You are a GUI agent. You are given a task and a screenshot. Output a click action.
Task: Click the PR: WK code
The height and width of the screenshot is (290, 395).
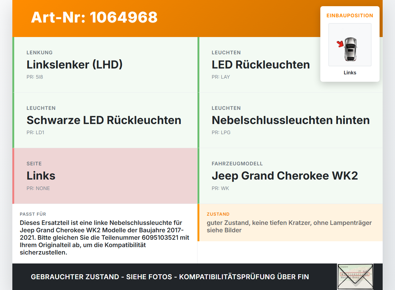220,188
